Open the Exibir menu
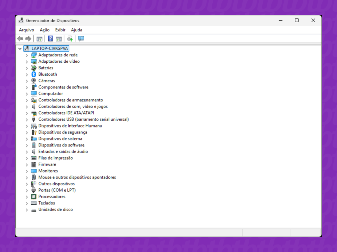This screenshot has height=252, width=337. point(60,30)
